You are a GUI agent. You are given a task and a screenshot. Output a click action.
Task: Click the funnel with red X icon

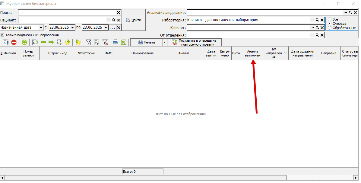click(105, 42)
